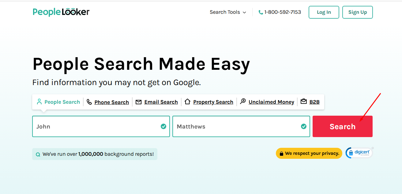The width and height of the screenshot is (402, 194).
Task: Click the red Search button
Action: tap(343, 126)
